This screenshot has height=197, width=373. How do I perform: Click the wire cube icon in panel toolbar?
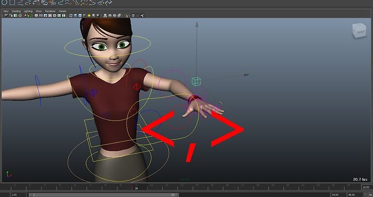(133, 16)
